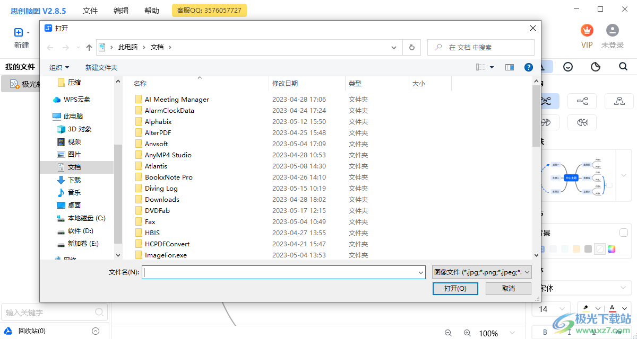
Task: Pick the gray background color swatch
Action: pyautogui.click(x=588, y=249)
